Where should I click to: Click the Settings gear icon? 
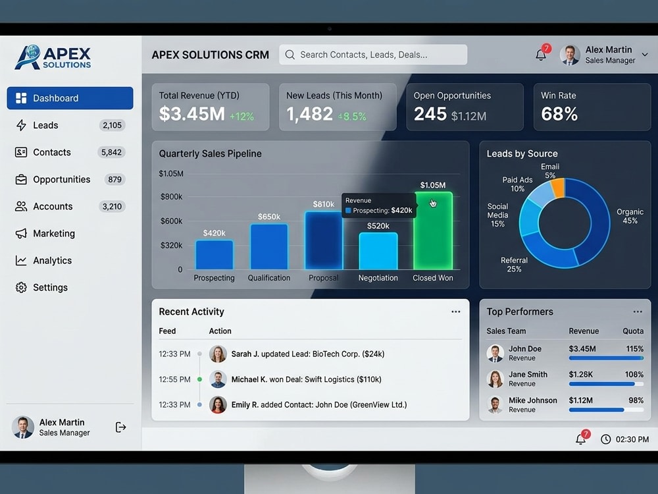click(21, 287)
